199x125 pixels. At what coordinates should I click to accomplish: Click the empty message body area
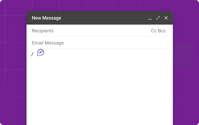(x=100, y=89)
